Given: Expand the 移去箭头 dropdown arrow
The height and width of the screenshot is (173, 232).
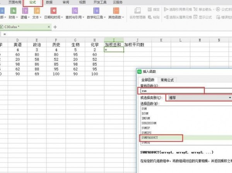Looking at the screenshot, I should tap(213, 10).
